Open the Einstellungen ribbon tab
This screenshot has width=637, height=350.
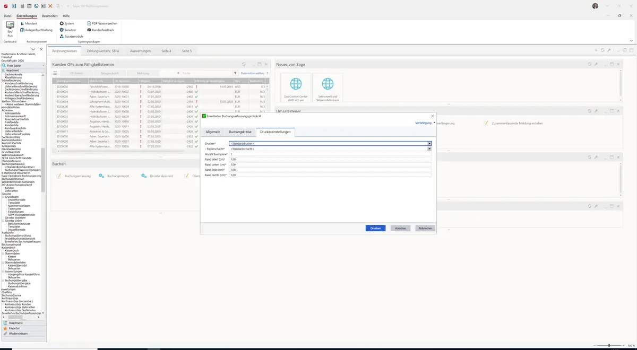[27, 16]
